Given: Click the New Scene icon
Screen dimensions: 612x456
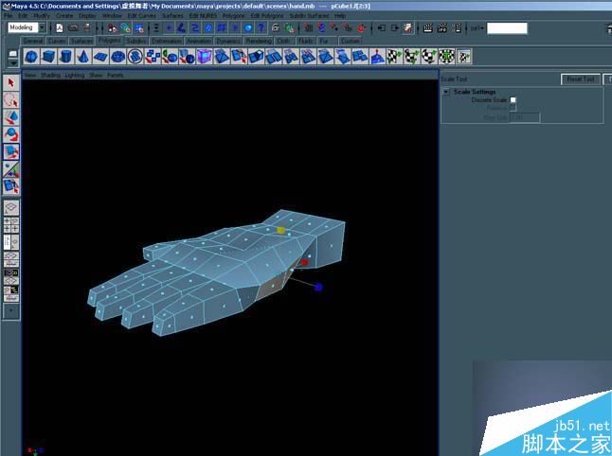Looking at the screenshot, I should coord(60,27).
